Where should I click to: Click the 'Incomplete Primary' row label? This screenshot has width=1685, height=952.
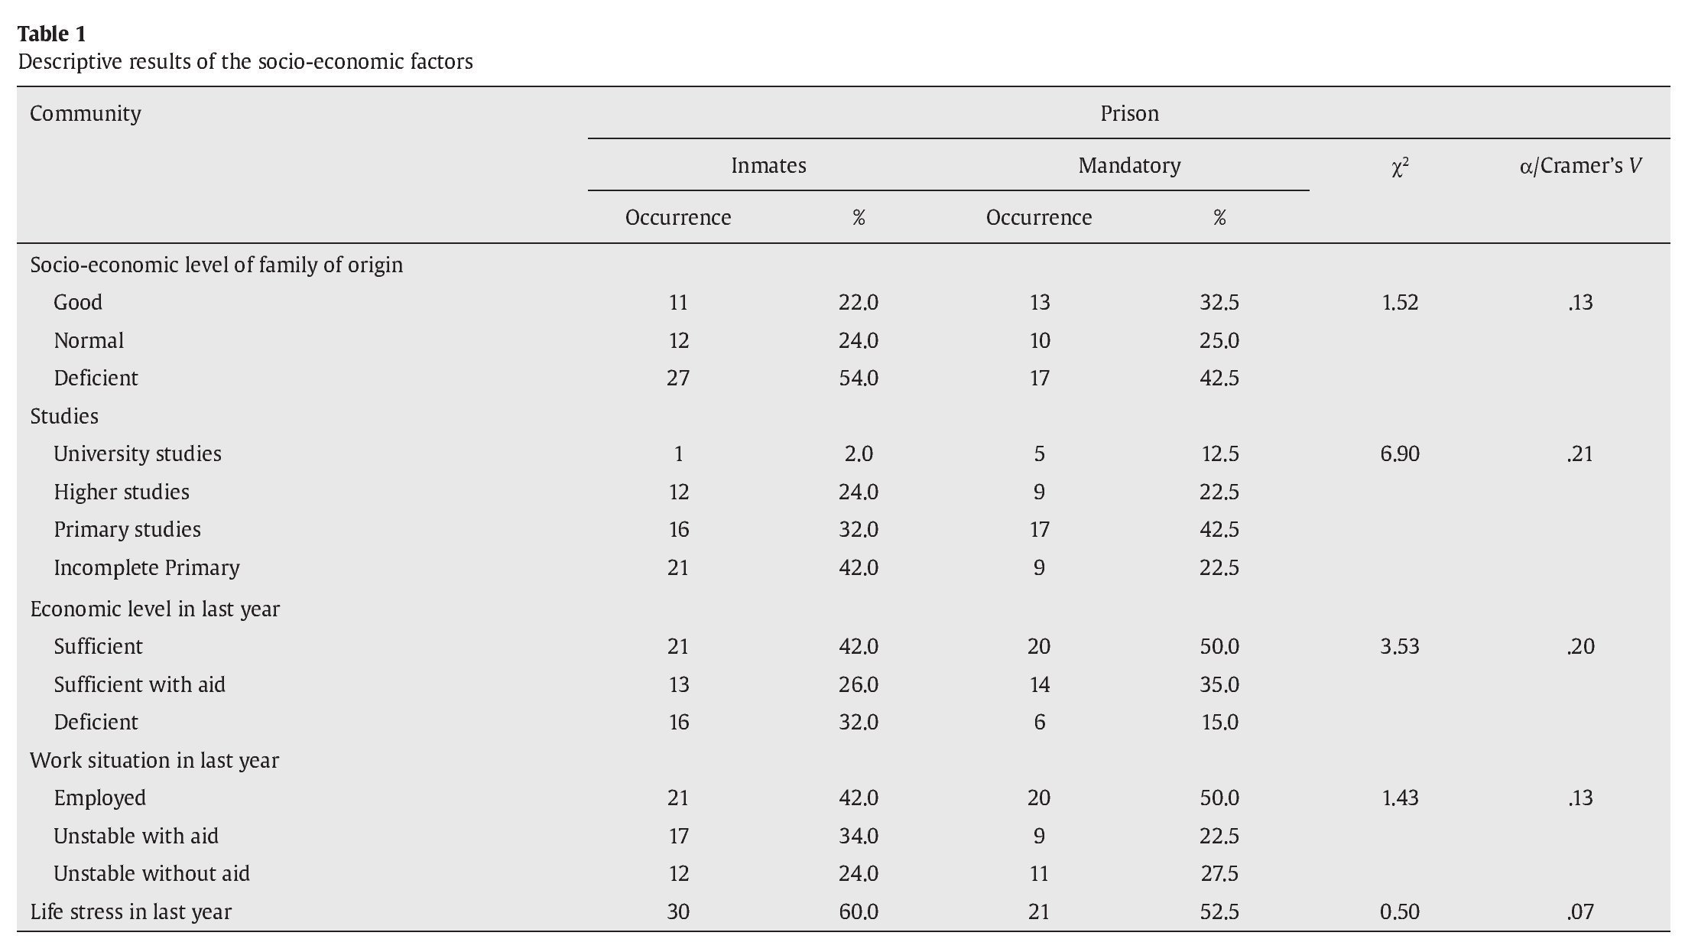tap(146, 567)
